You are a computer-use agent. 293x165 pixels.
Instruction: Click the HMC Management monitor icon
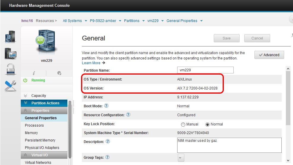10,54
